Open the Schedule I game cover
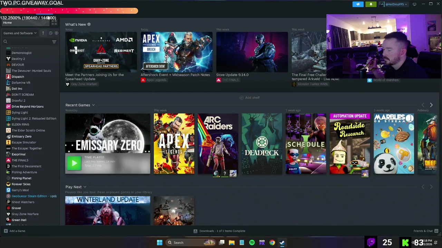Image resolution: width=442 pixels, height=248 pixels. pyautogui.click(x=306, y=144)
